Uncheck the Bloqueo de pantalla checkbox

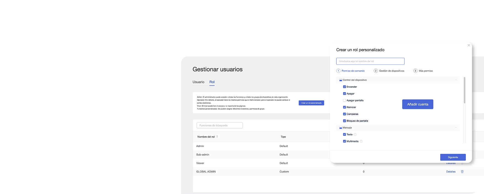pyautogui.click(x=344, y=121)
